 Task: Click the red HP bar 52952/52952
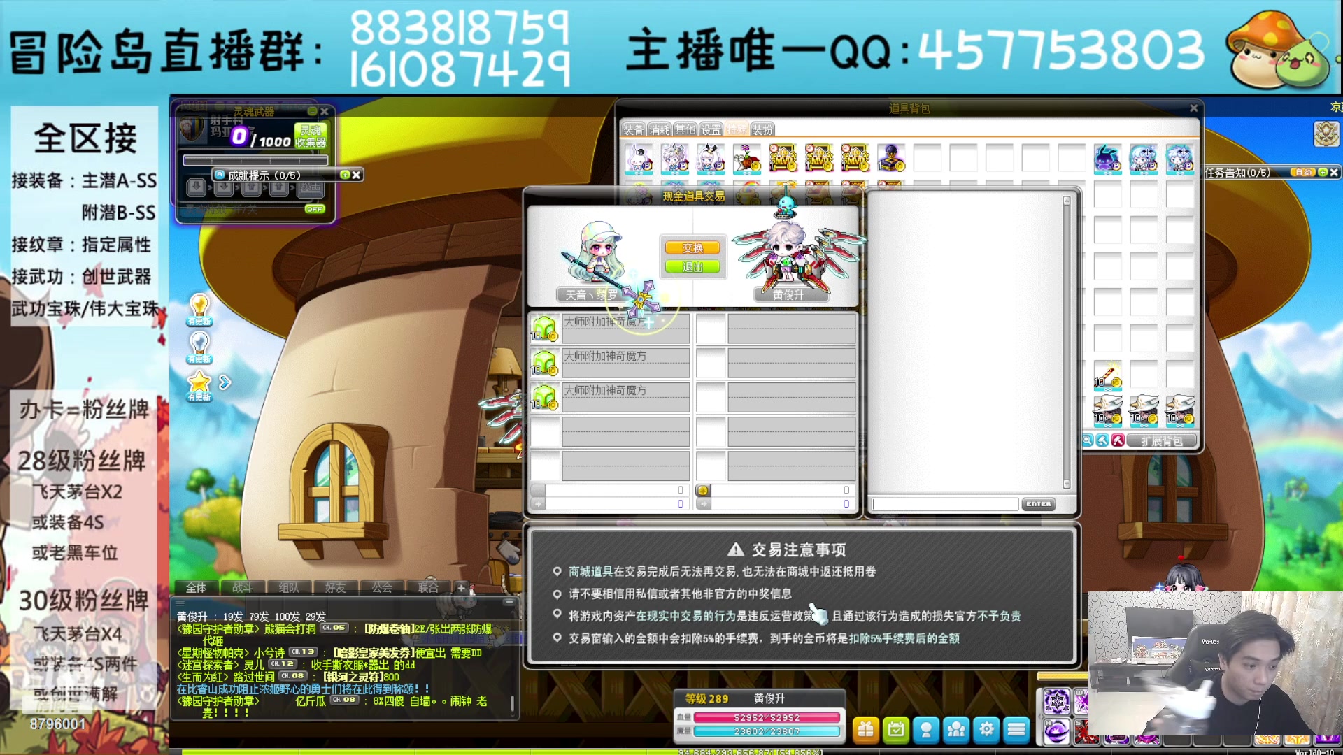point(767,717)
